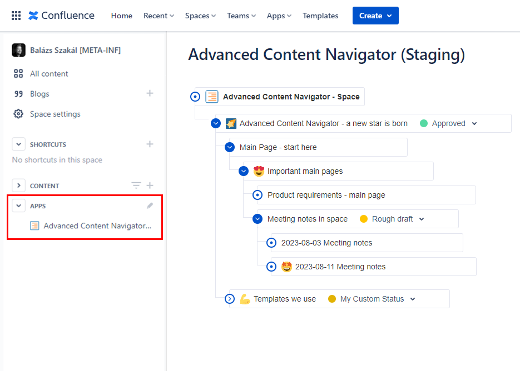
Task: Click the heart-eyes emoji on Important main pages
Action: 259,171
